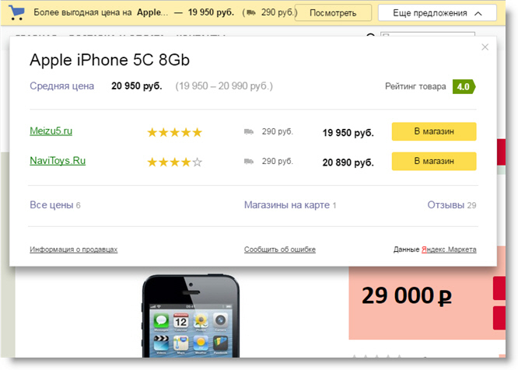
Task: Click "Сообщить об ошибке" link
Action: (x=280, y=250)
